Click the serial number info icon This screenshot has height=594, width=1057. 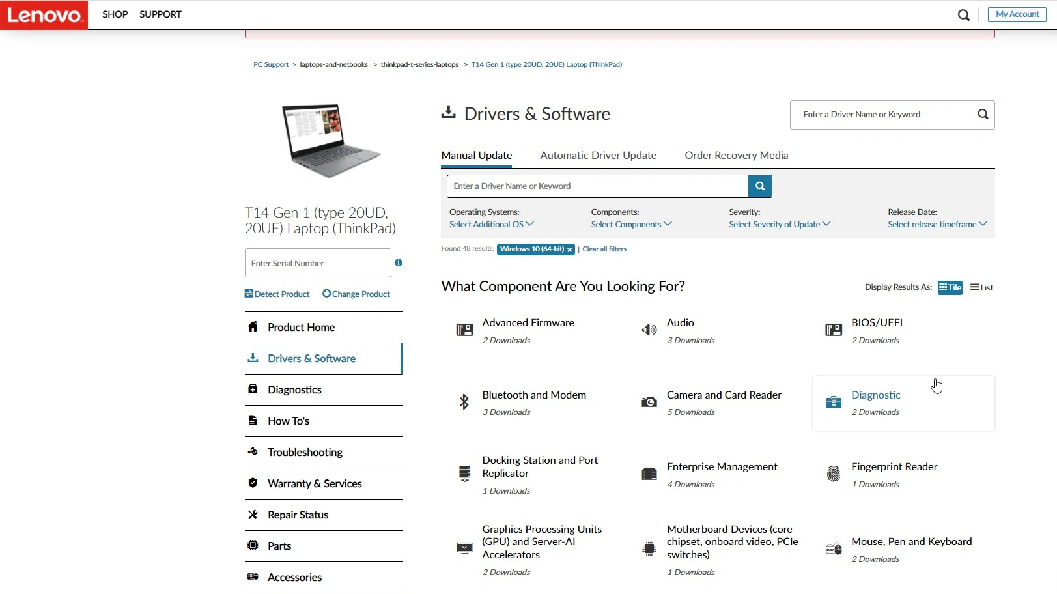pos(399,263)
